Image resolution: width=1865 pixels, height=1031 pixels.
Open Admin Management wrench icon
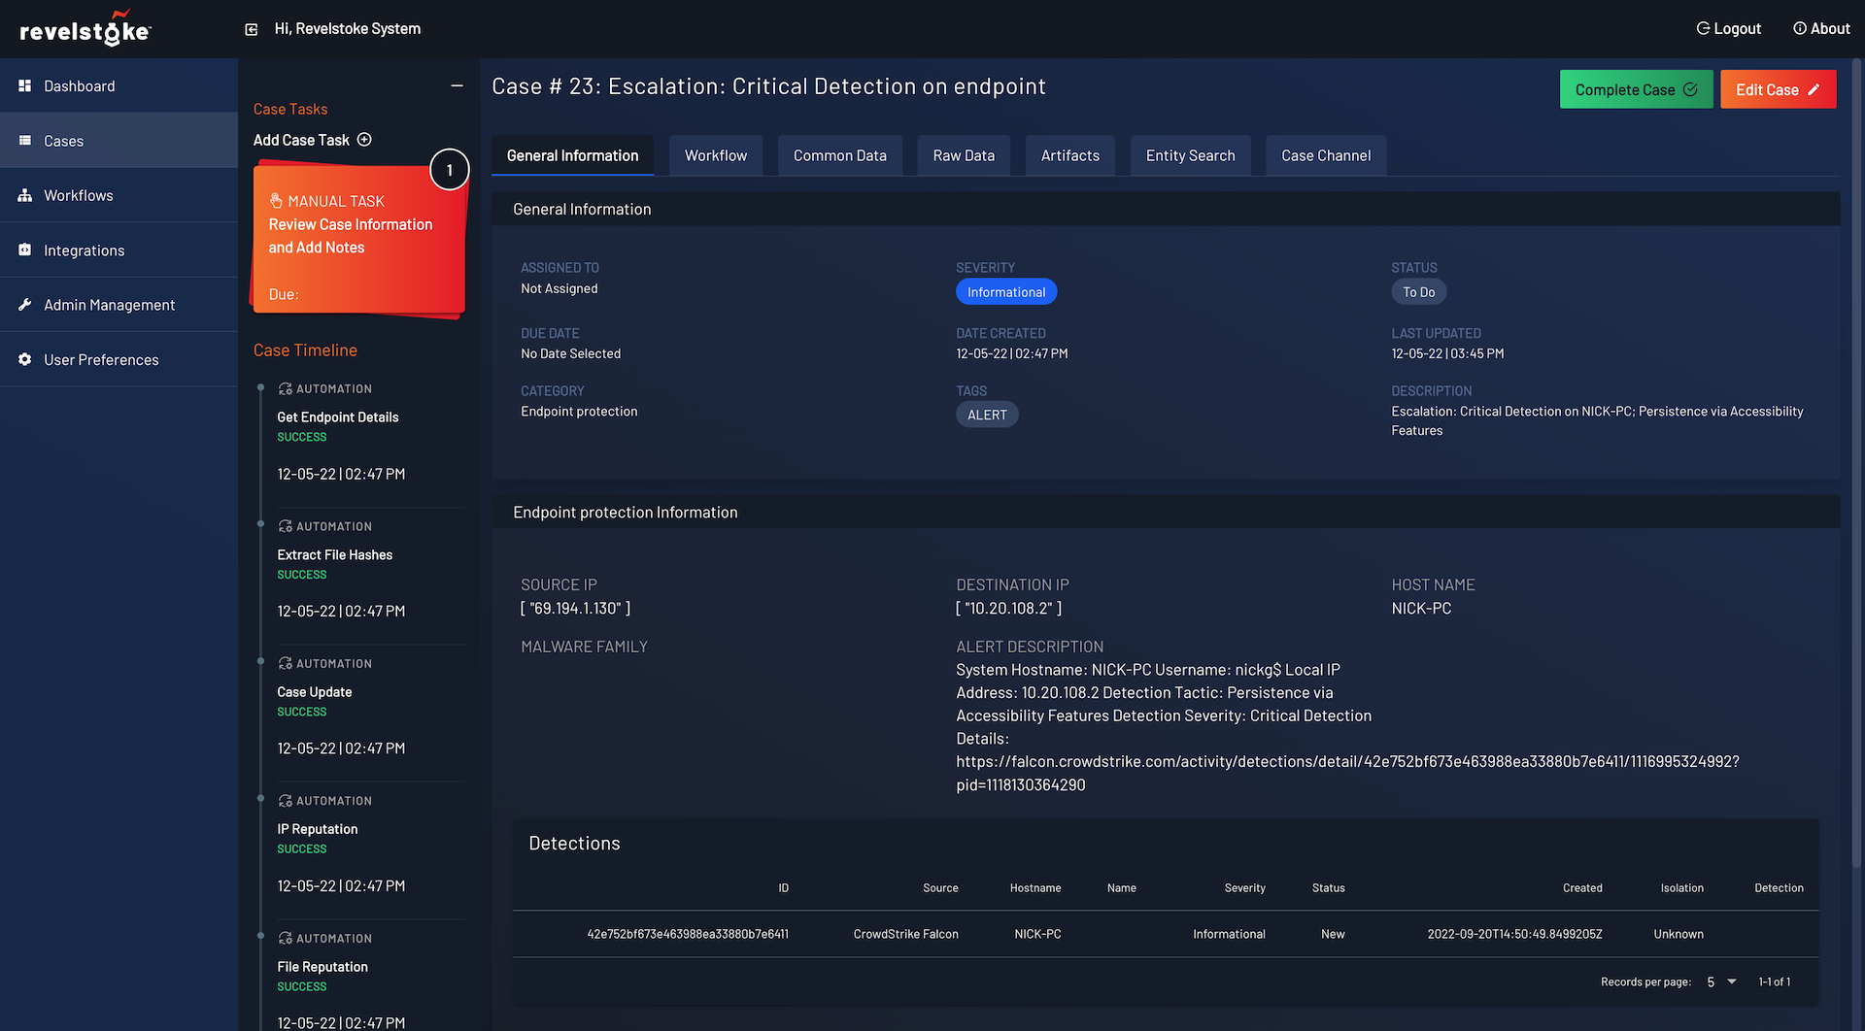tap(25, 305)
